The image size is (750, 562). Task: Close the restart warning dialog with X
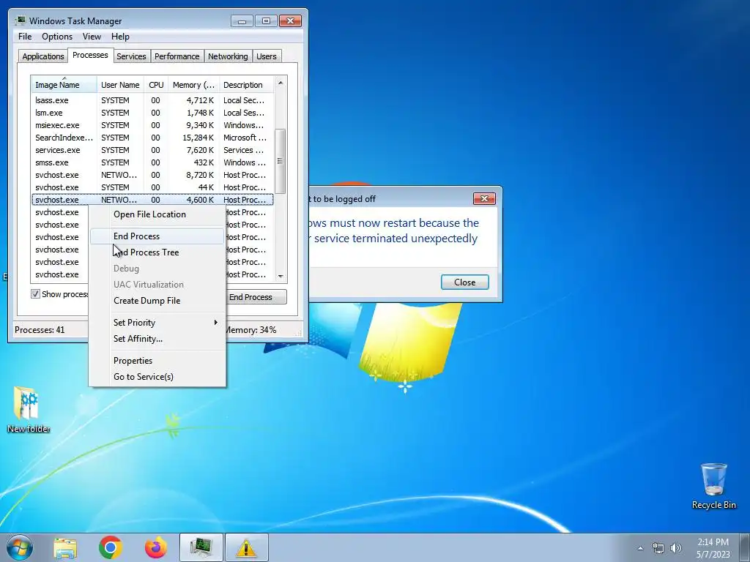coord(484,198)
